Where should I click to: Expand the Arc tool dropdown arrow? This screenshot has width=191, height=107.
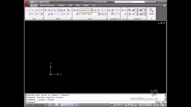pos(33,10)
